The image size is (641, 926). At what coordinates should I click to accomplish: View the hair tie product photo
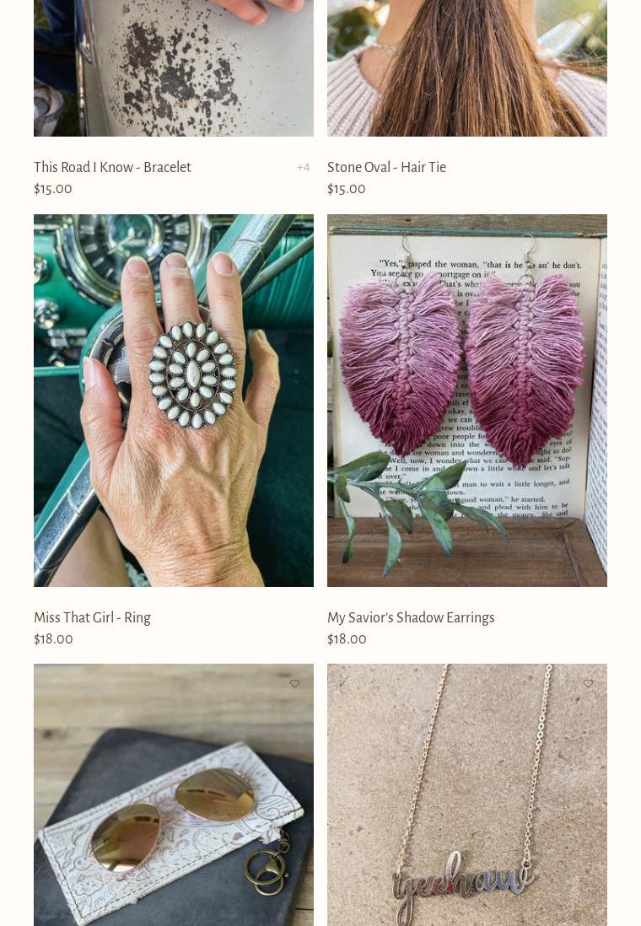(x=467, y=68)
